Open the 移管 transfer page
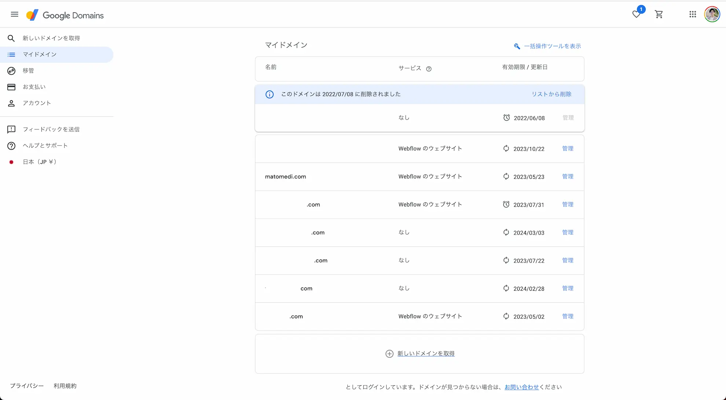 (x=28, y=70)
